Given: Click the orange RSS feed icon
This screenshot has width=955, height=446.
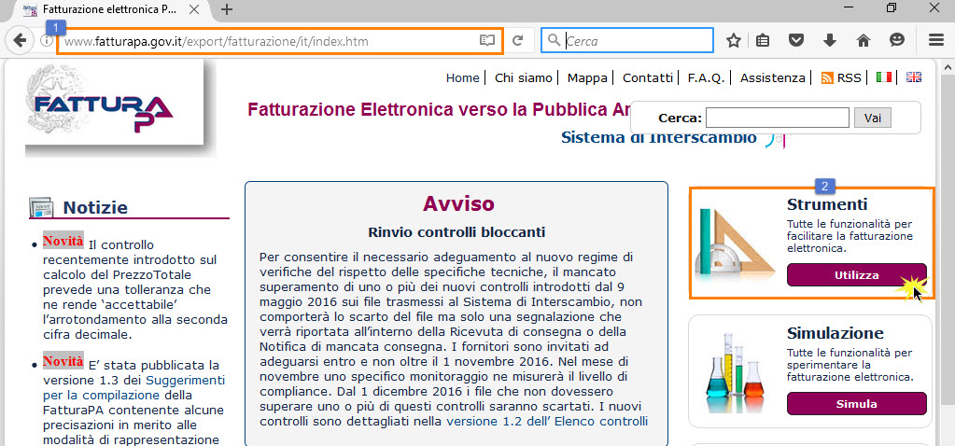Looking at the screenshot, I should pyautogui.click(x=827, y=77).
